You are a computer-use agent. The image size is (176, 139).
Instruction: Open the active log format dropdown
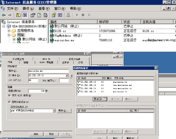point(54,110)
